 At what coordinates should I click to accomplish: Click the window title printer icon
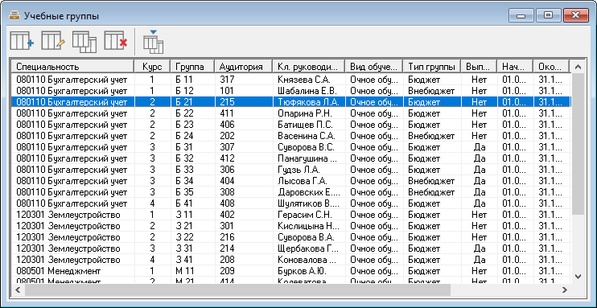[x=14, y=16]
